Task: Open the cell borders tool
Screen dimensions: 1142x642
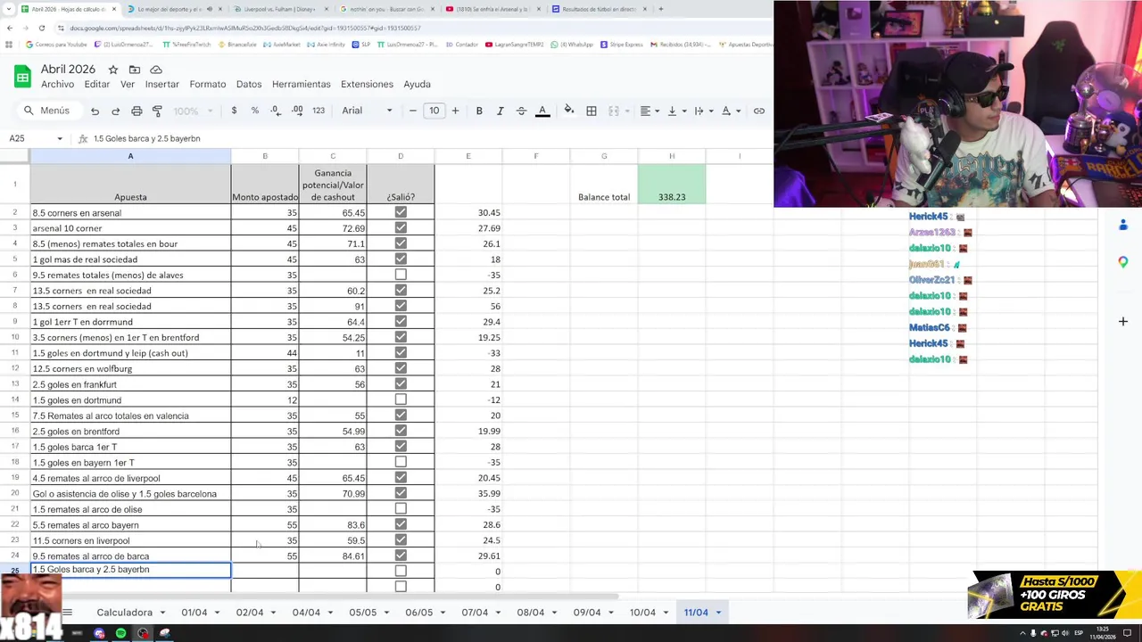Action: tap(592, 111)
